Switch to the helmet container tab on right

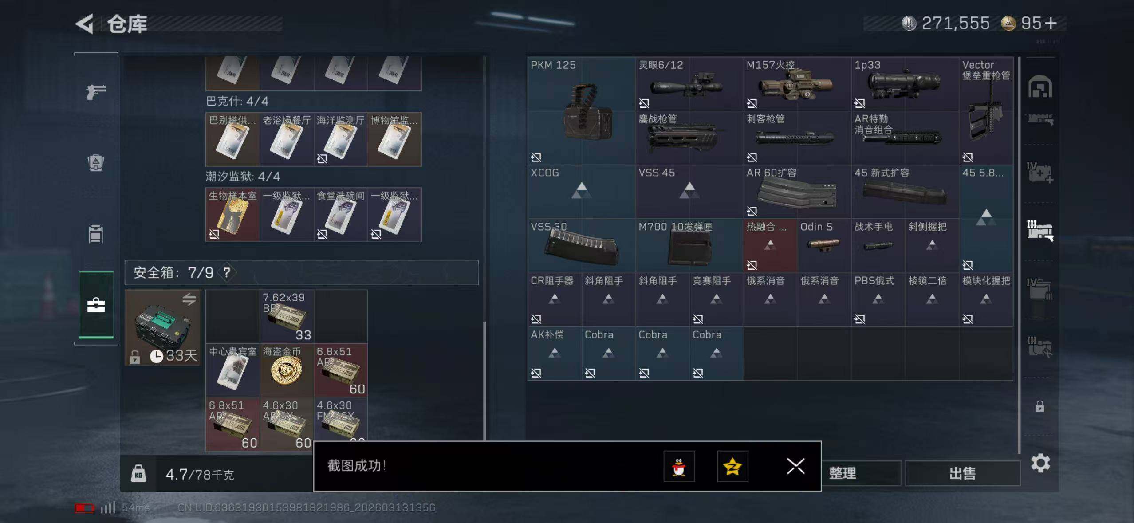tap(1040, 87)
